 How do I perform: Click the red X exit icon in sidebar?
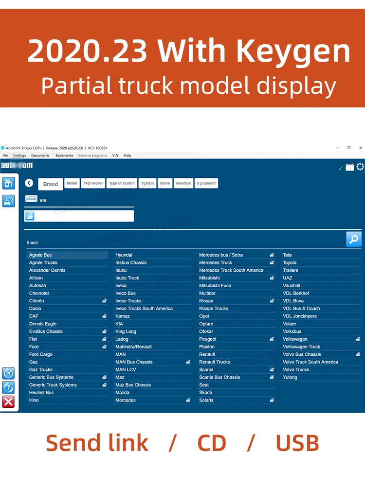point(8,402)
